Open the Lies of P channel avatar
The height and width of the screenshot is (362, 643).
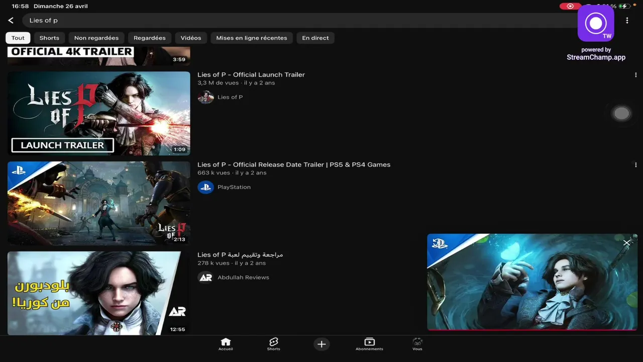click(205, 97)
